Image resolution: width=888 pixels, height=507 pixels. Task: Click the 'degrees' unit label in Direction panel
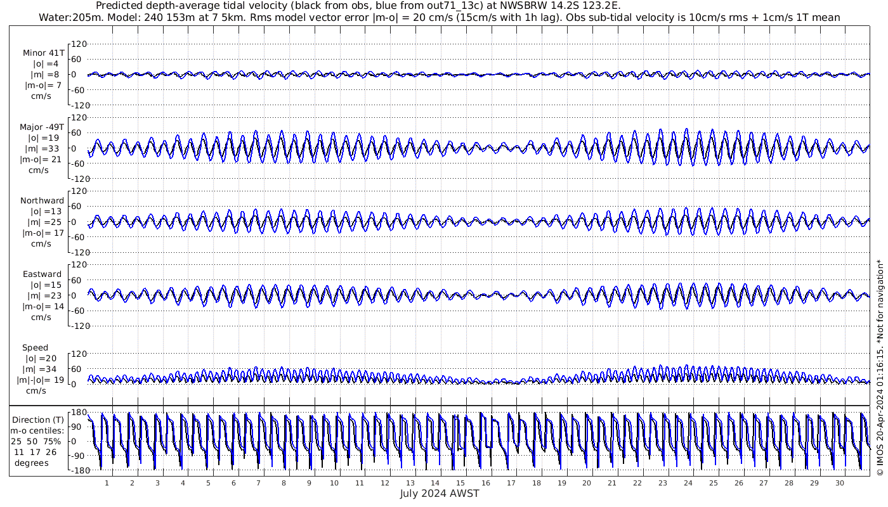click(x=32, y=463)
